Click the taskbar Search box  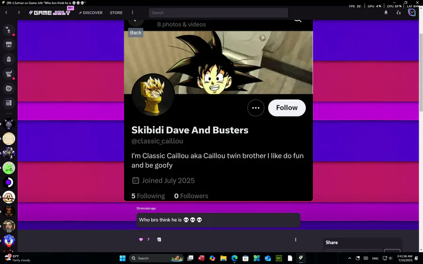(x=157, y=258)
